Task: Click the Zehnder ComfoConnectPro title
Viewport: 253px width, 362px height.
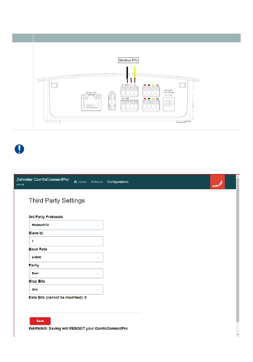Action: (x=43, y=179)
